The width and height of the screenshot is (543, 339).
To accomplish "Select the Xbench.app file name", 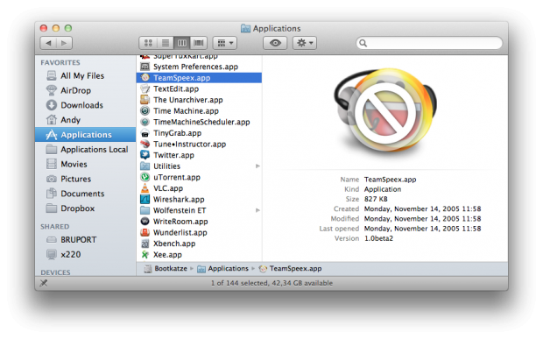I will coord(174,244).
